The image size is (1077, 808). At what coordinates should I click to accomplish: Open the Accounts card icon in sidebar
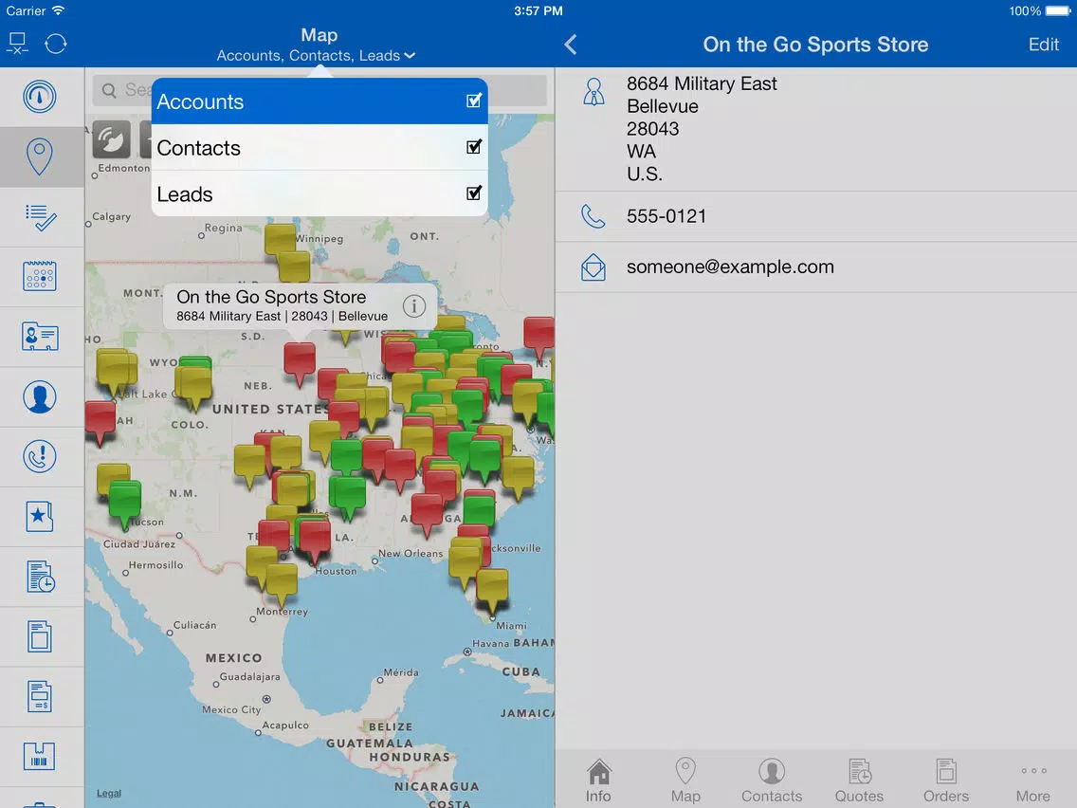click(x=40, y=337)
